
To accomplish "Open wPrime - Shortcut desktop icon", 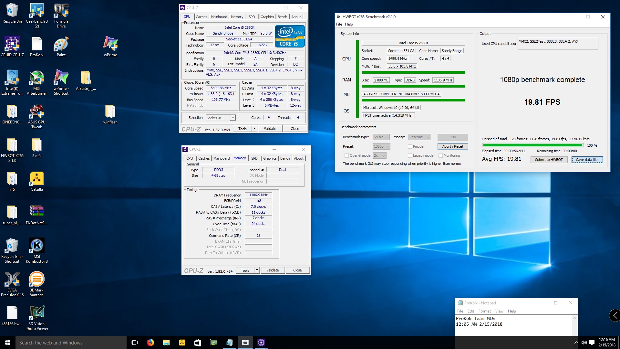I will point(61,83).
